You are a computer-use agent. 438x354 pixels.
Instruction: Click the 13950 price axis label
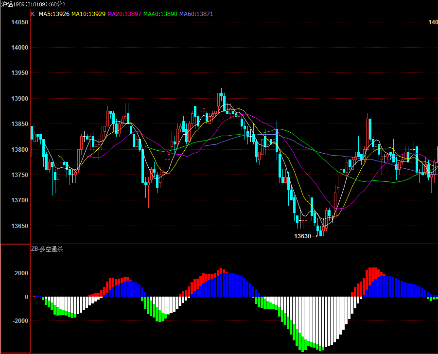coord(19,73)
